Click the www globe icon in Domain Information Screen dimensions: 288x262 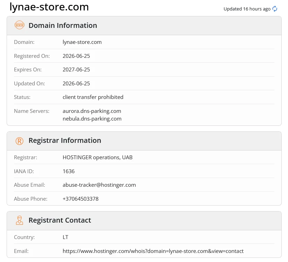[19, 25]
